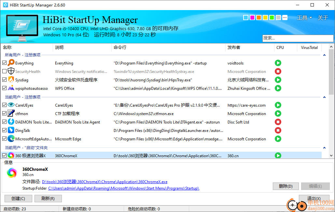
Task: Enable the SecurityHealth startup checkbox
Action: point(4,71)
